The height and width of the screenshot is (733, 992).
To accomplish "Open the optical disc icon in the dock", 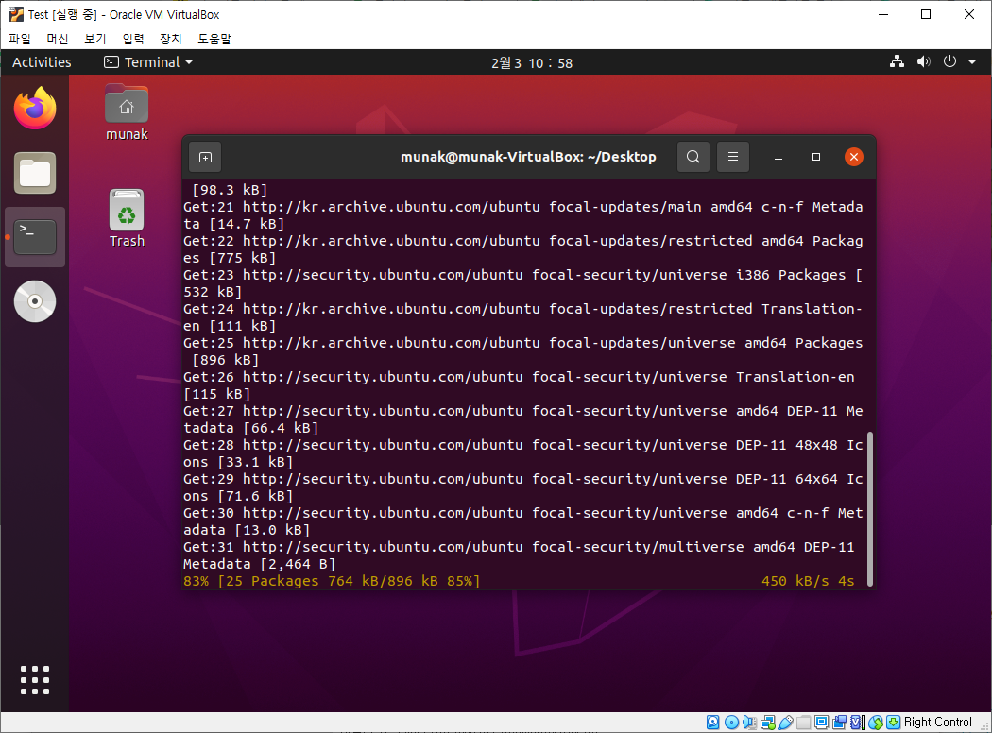I will click(35, 301).
